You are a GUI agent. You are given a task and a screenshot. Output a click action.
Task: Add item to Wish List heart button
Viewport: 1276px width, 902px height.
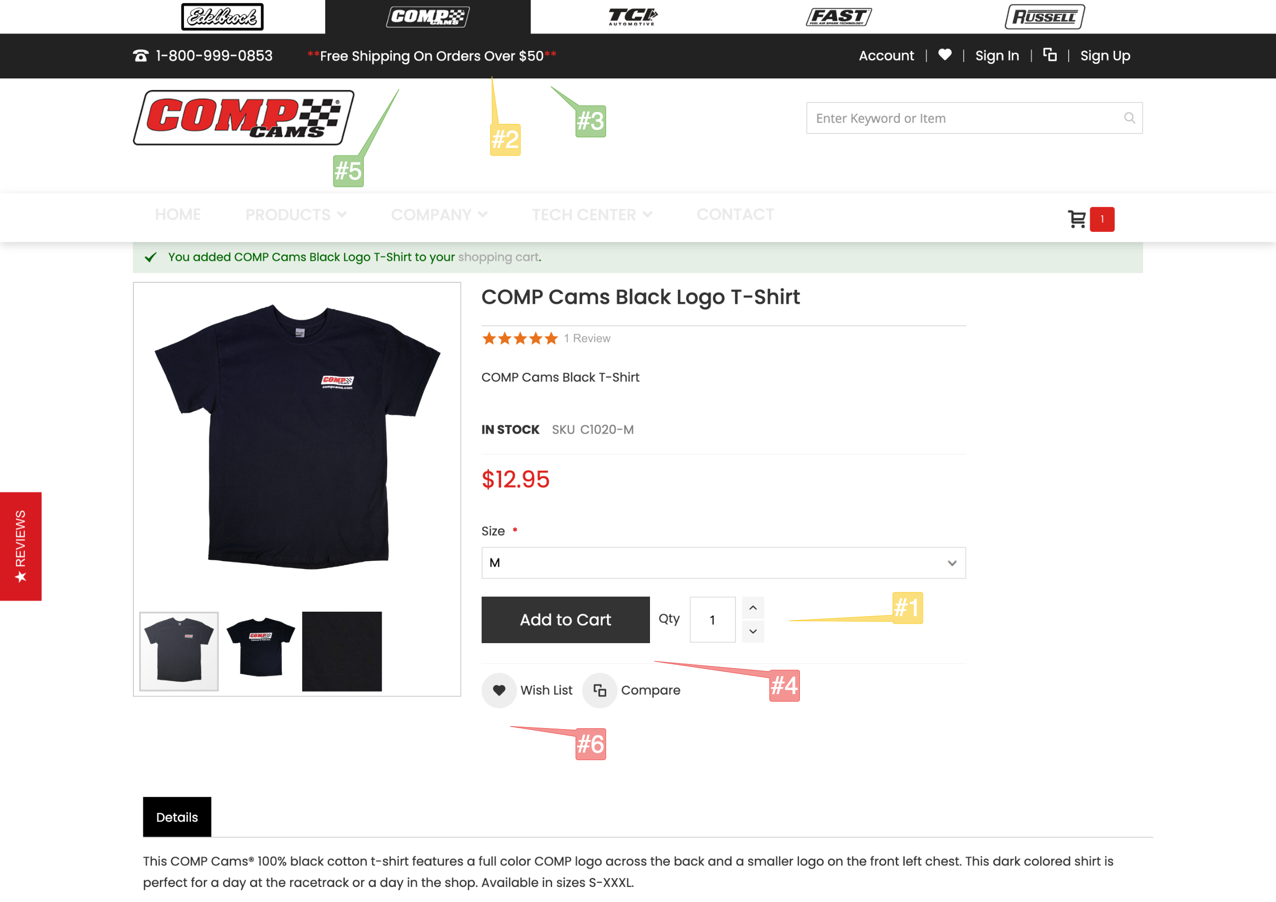pos(499,690)
